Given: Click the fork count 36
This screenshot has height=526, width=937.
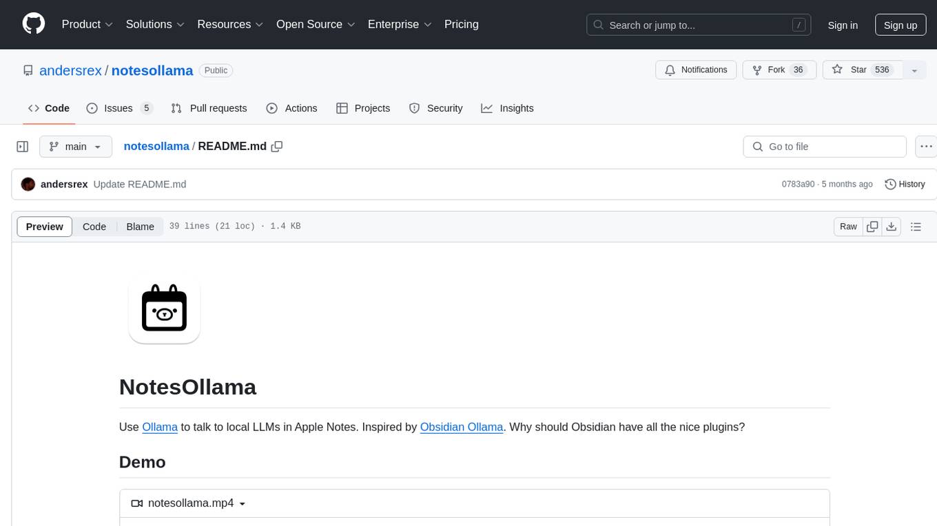Looking at the screenshot, I should coord(799,70).
